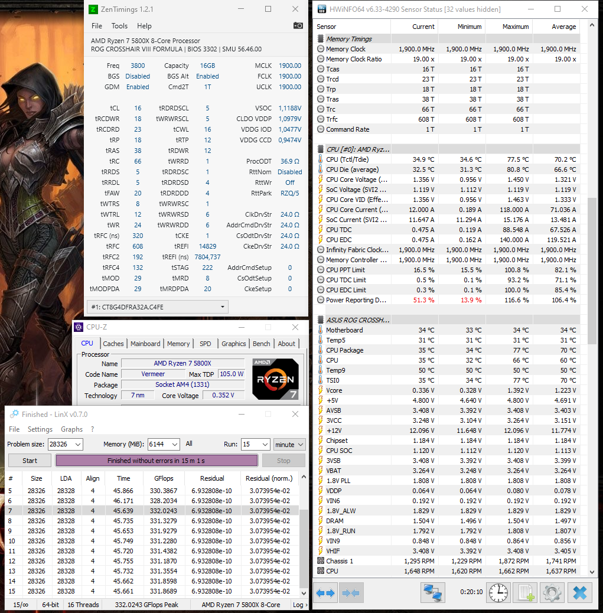Click the CPU Core Voltage lightning icon

click(x=321, y=180)
